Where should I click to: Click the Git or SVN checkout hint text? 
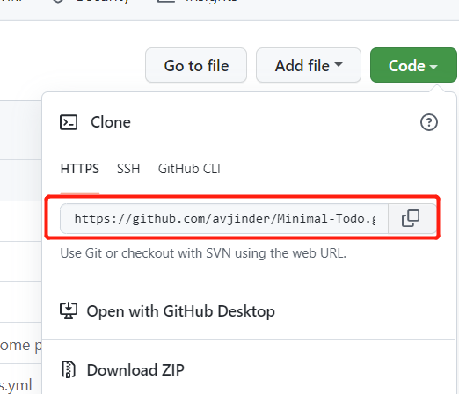click(x=203, y=253)
